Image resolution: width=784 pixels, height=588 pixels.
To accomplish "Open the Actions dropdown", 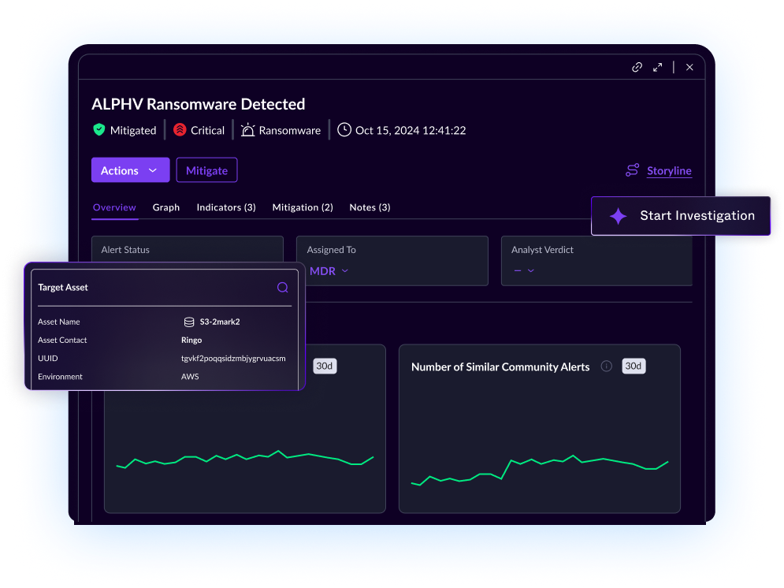I will [x=130, y=170].
